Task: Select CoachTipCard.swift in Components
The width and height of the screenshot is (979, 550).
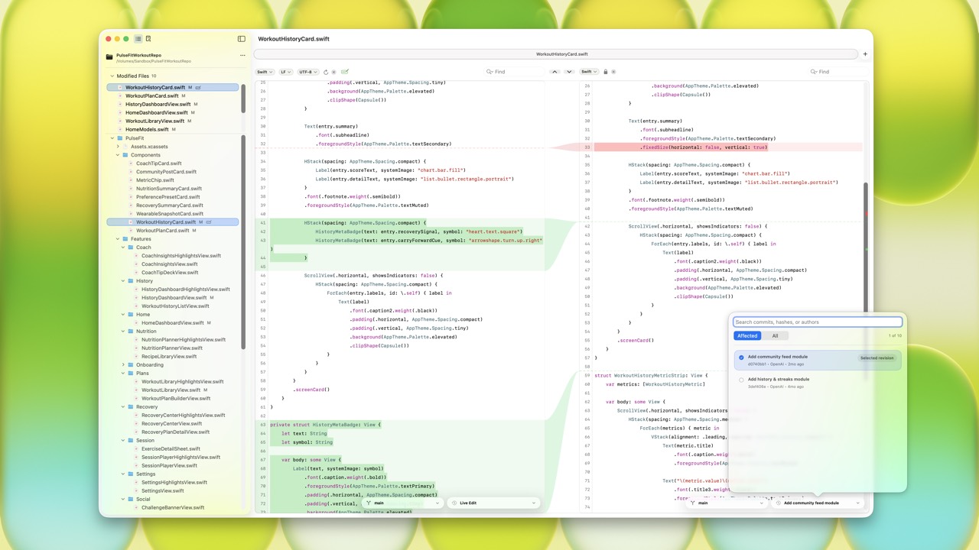Action: point(159,163)
